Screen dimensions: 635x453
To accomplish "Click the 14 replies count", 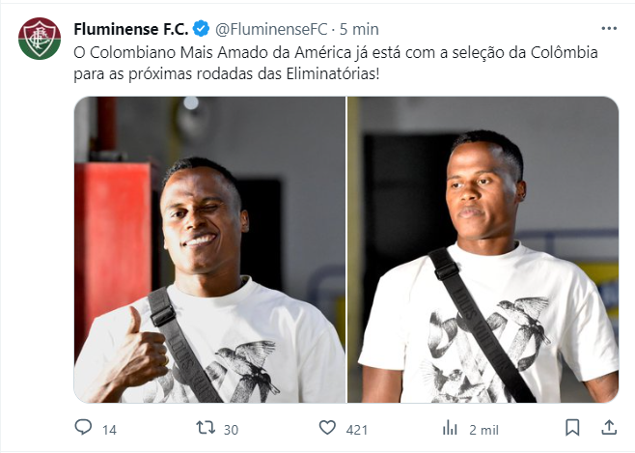I will click(x=109, y=430).
